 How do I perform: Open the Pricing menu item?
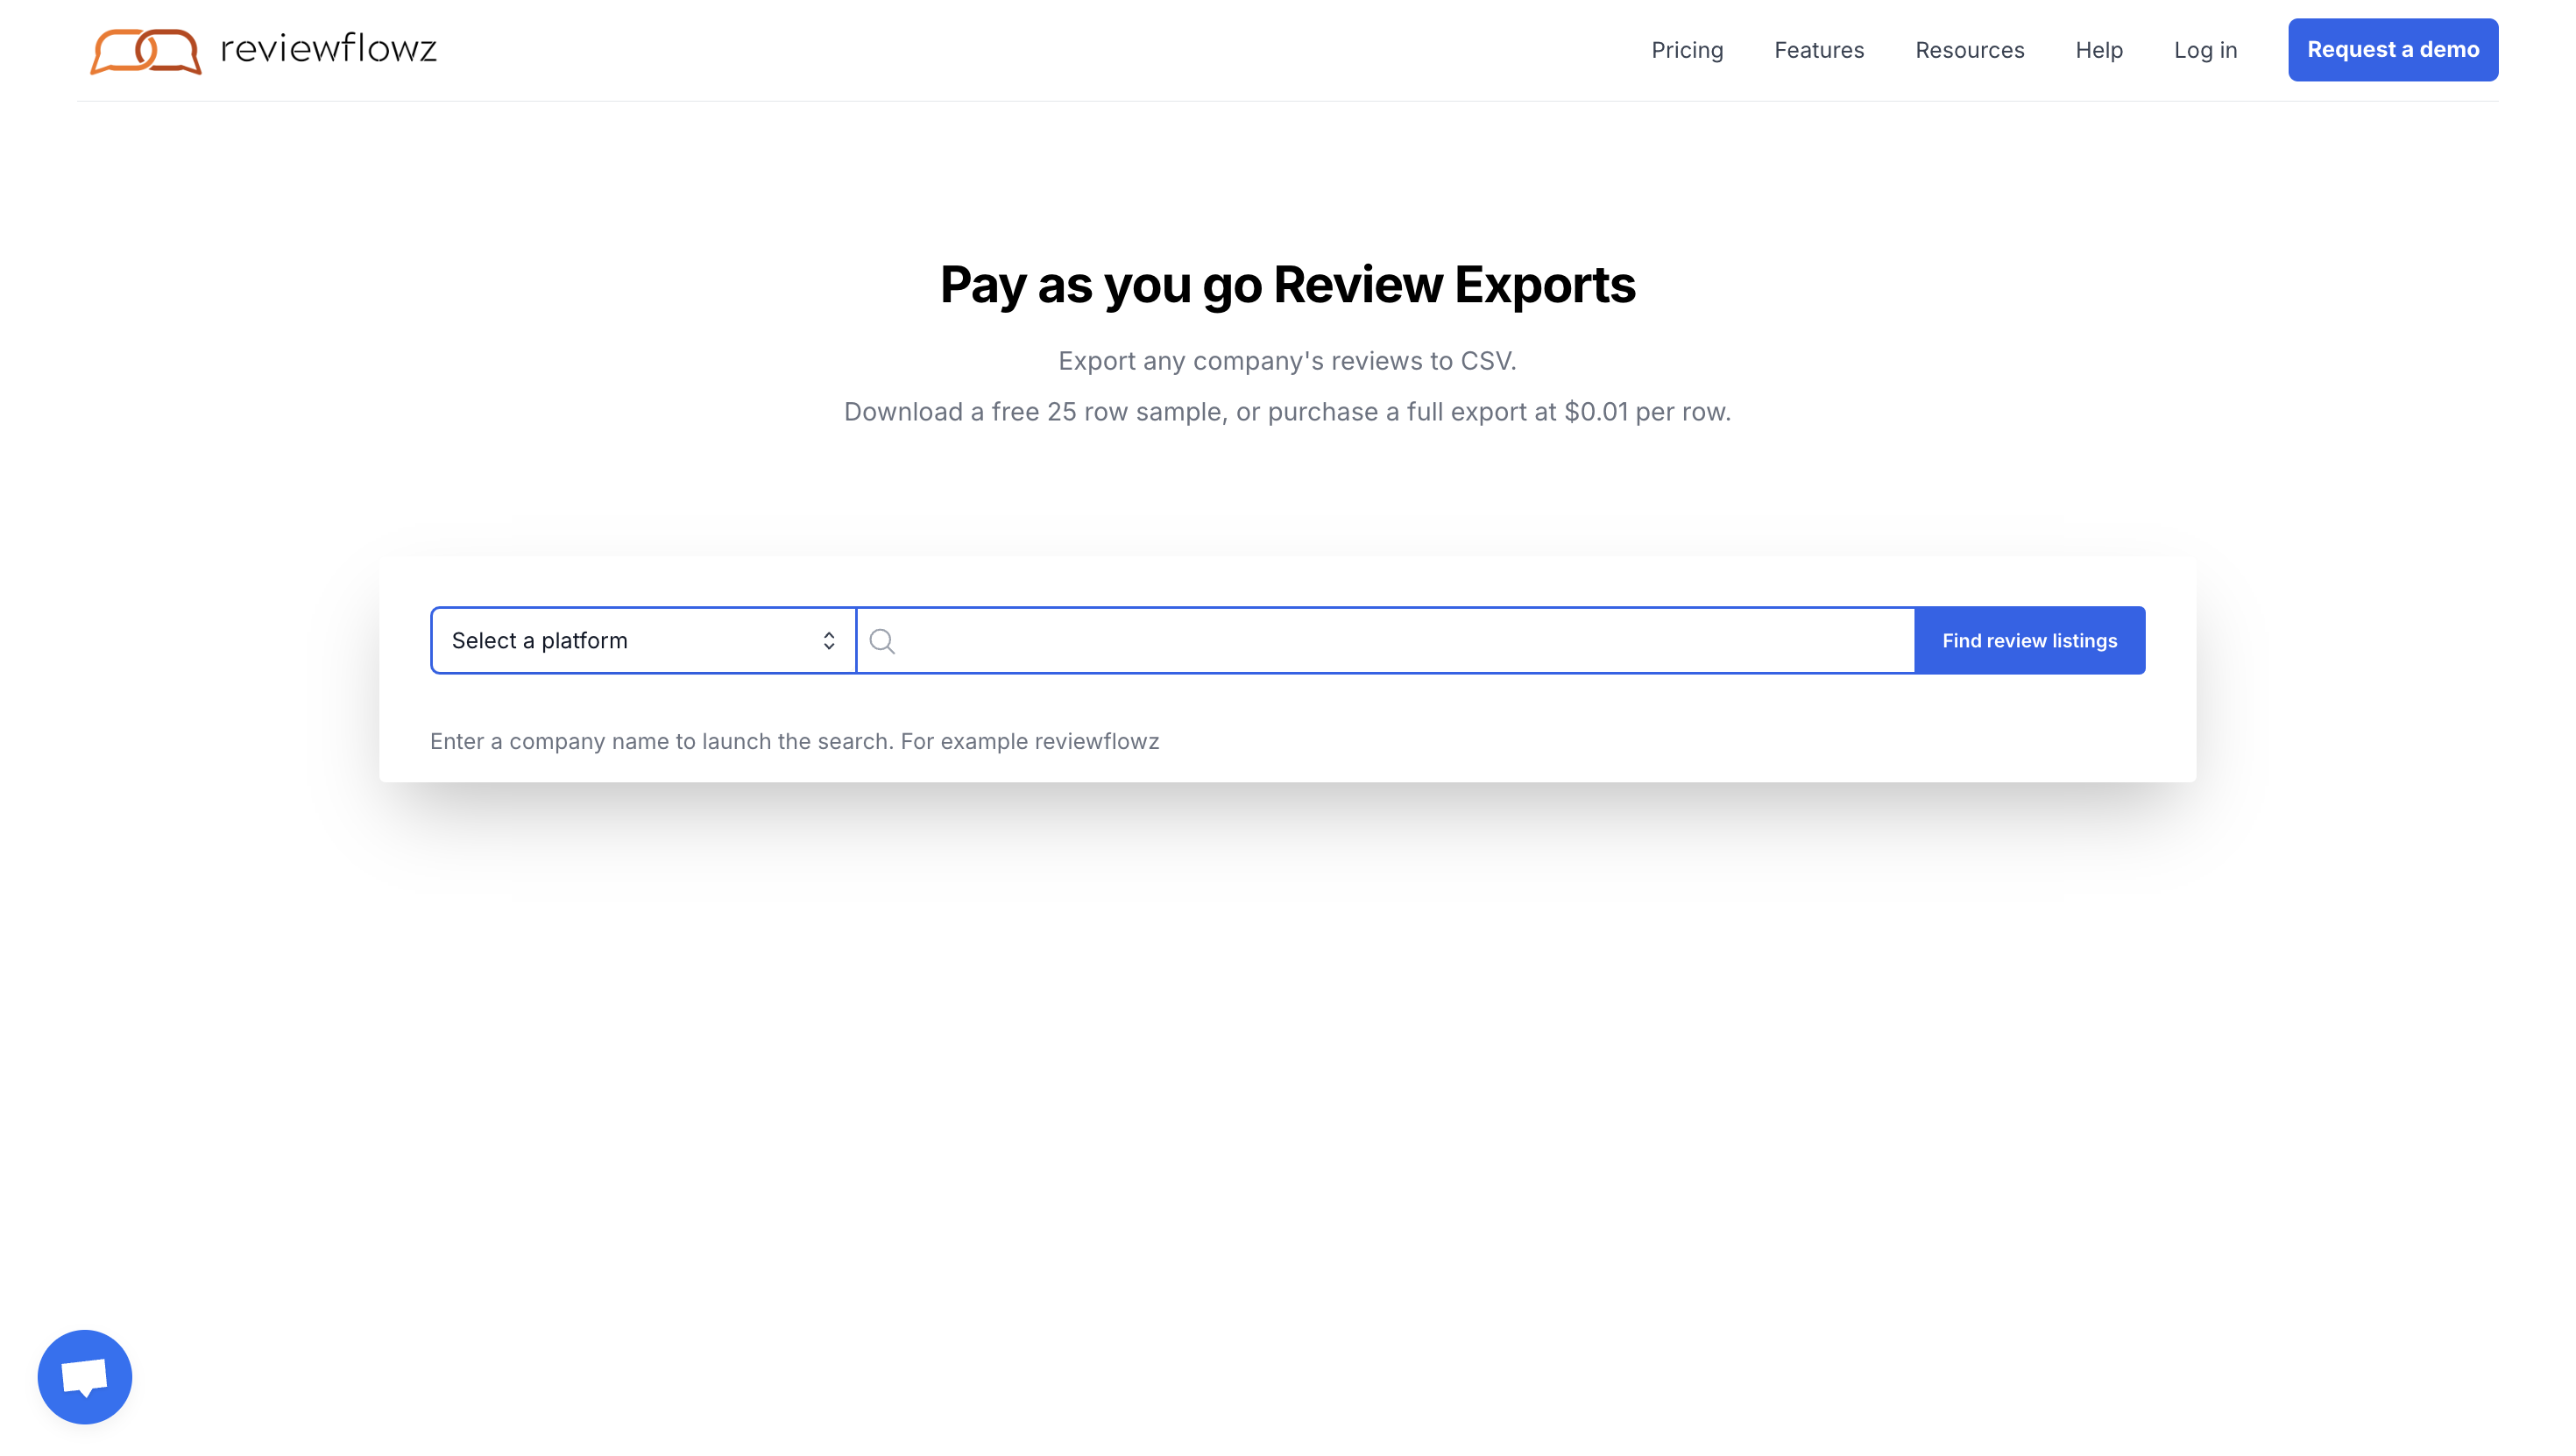click(x=1687, y=50)
